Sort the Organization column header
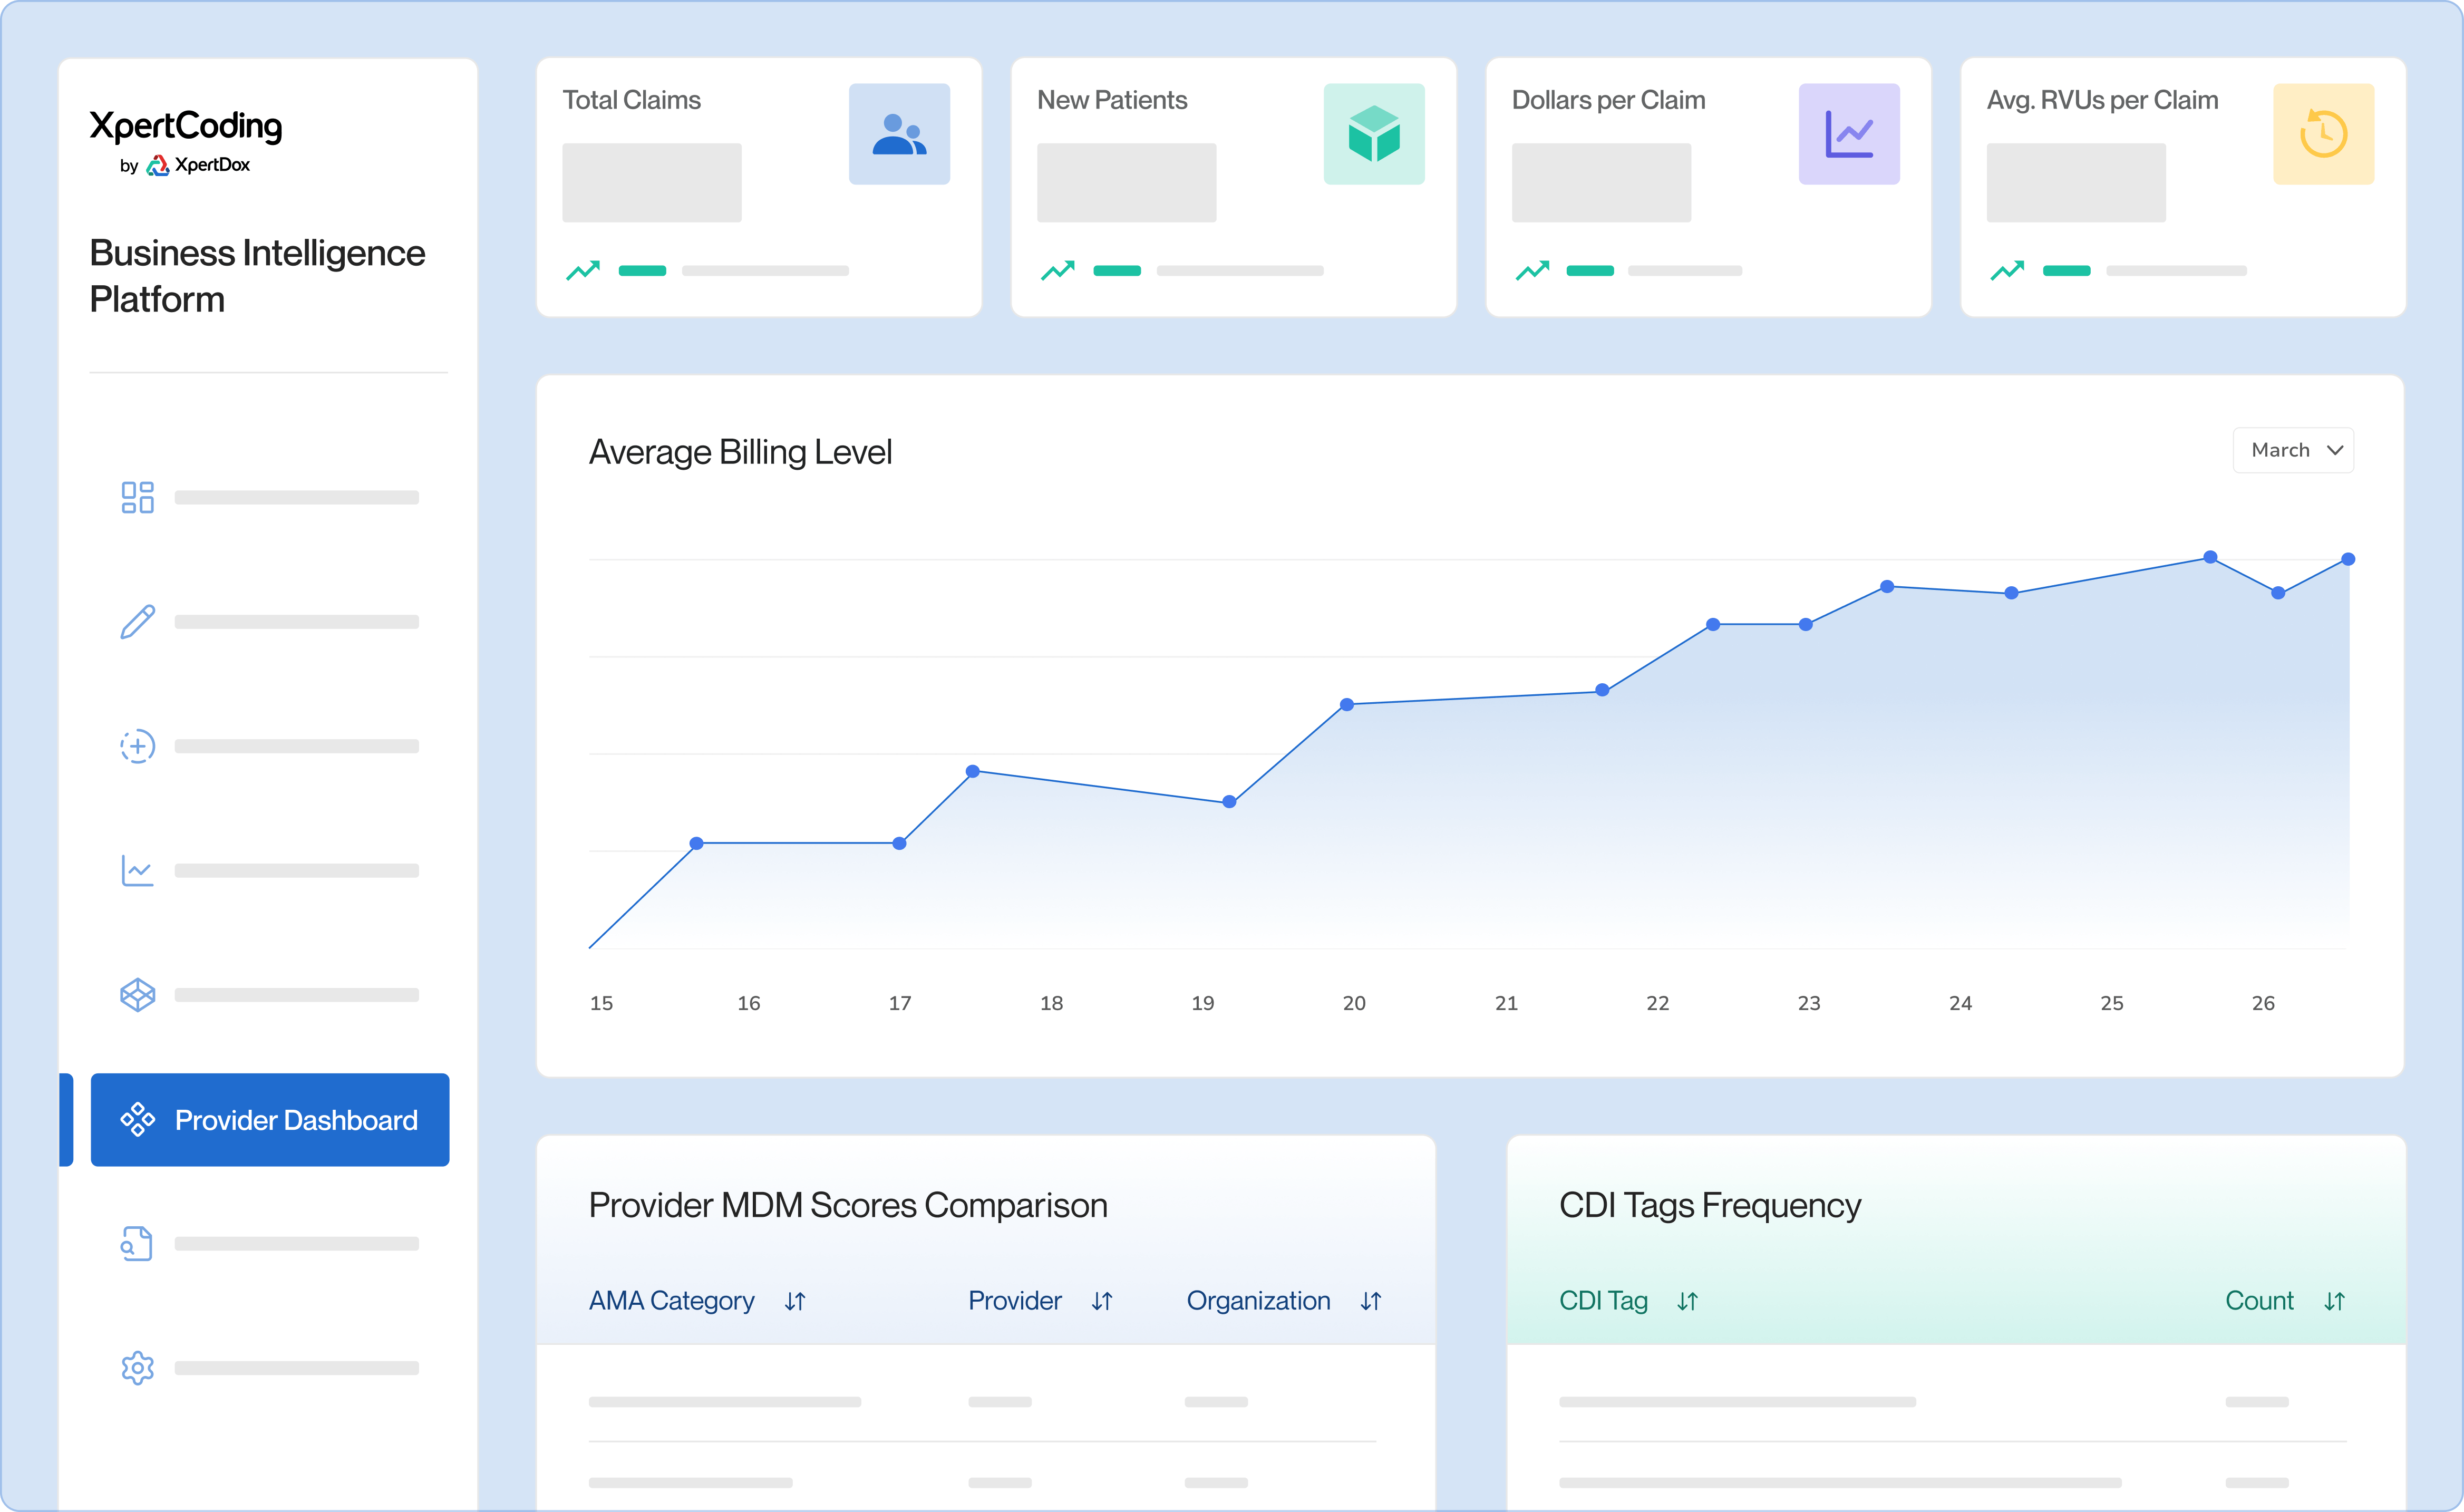This screenshot has height=1512, width=2464. click(1371, 1301)
